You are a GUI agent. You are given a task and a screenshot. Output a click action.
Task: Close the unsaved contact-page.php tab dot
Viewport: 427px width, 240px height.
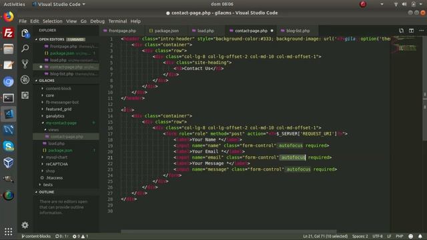point(272,31)
